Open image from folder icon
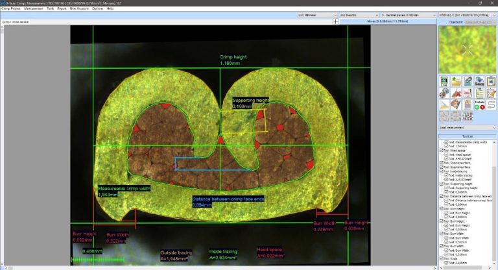Screen dimensions: 498x270 pyautogui.click(x=456, y=81)
